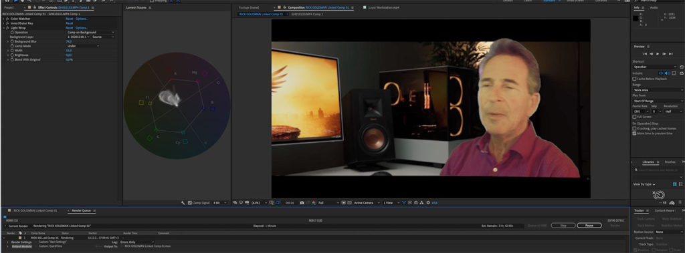The height and width of the screenshot is (253, 685).
Task: Open Options for Light Wrap
Action: click(82, 28)
